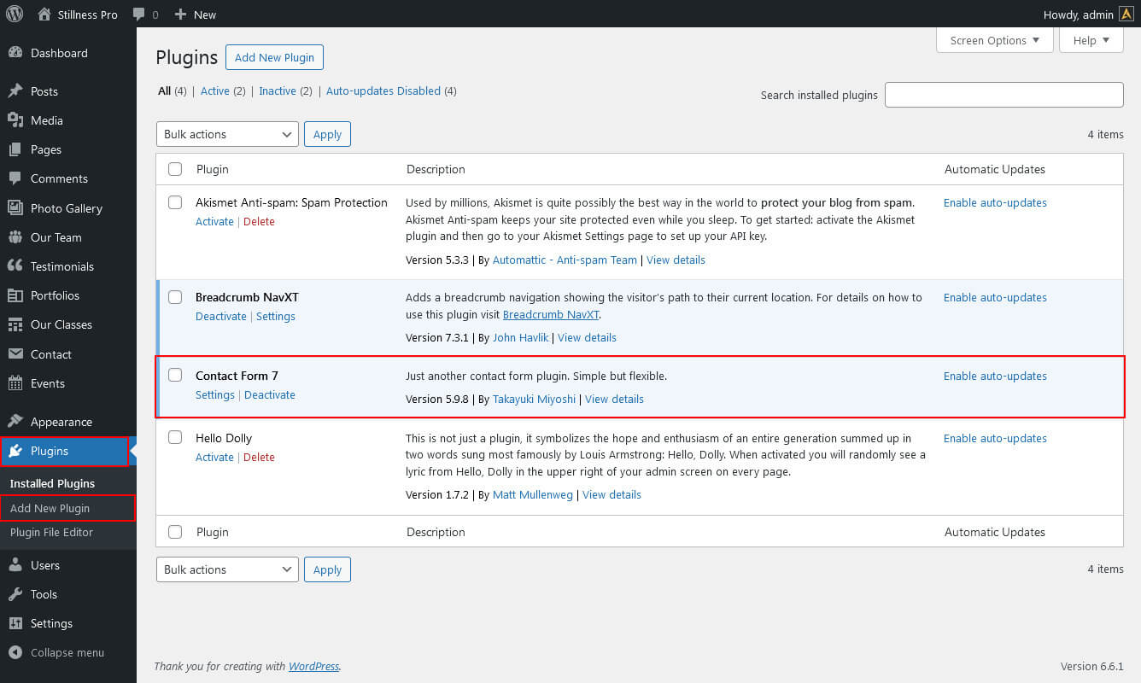The width and height of the screenshot is (1141, 683).
Task: Click the Appearance paintbrush icon
Action: (15, 422)
